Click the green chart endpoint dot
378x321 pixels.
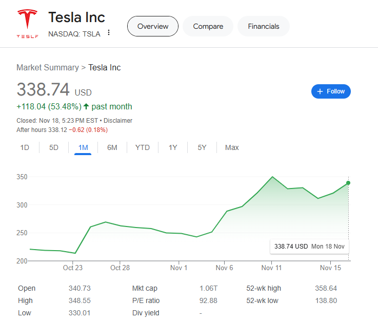(349, 183)
